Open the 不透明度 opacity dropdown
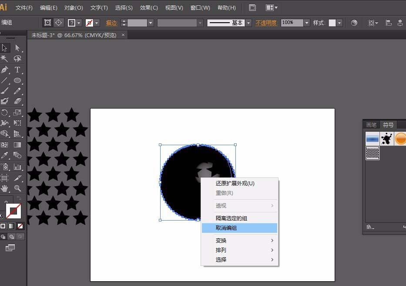Image resolution: width=406 pixels, height=286 pixels. tap(306, 22)
